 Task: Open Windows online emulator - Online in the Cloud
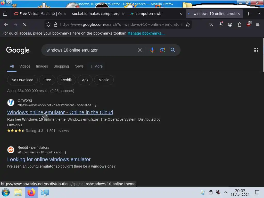(60, 112)
